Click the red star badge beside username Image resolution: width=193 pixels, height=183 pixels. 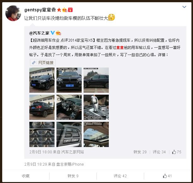[59, 10]
